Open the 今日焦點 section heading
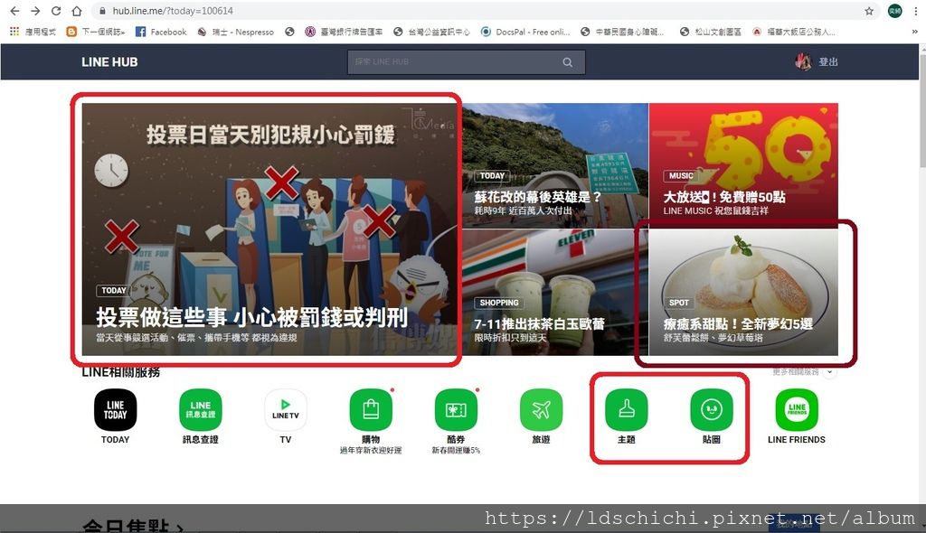The image size is (926, 533). 133,525
